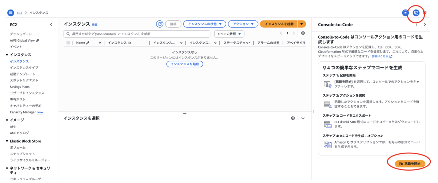Sort the fourth instance column arrow
The height and width of the screenshot is (183, 438).
tap(215, 43)
